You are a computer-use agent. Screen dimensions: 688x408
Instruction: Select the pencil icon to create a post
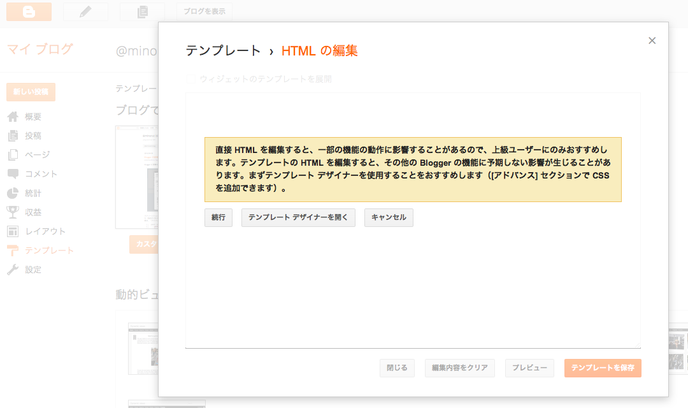[85, 11]
